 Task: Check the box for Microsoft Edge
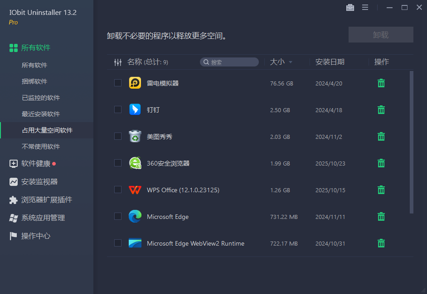[118, 216]
